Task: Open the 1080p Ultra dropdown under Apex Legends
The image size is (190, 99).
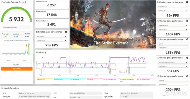Action: pyautogui.click(x=173, y=29)
